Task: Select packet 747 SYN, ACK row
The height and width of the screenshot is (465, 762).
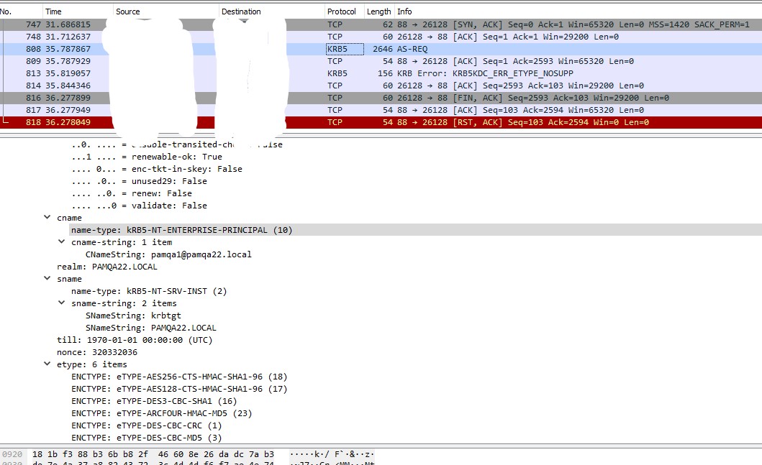Action: [381, 24]
